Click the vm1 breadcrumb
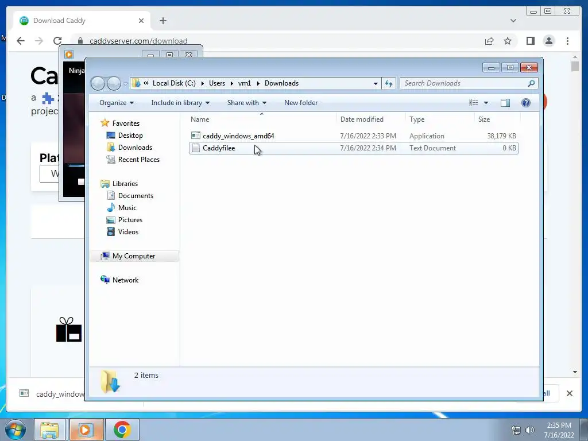Screen dimensions: 588x441 point(245,83)
